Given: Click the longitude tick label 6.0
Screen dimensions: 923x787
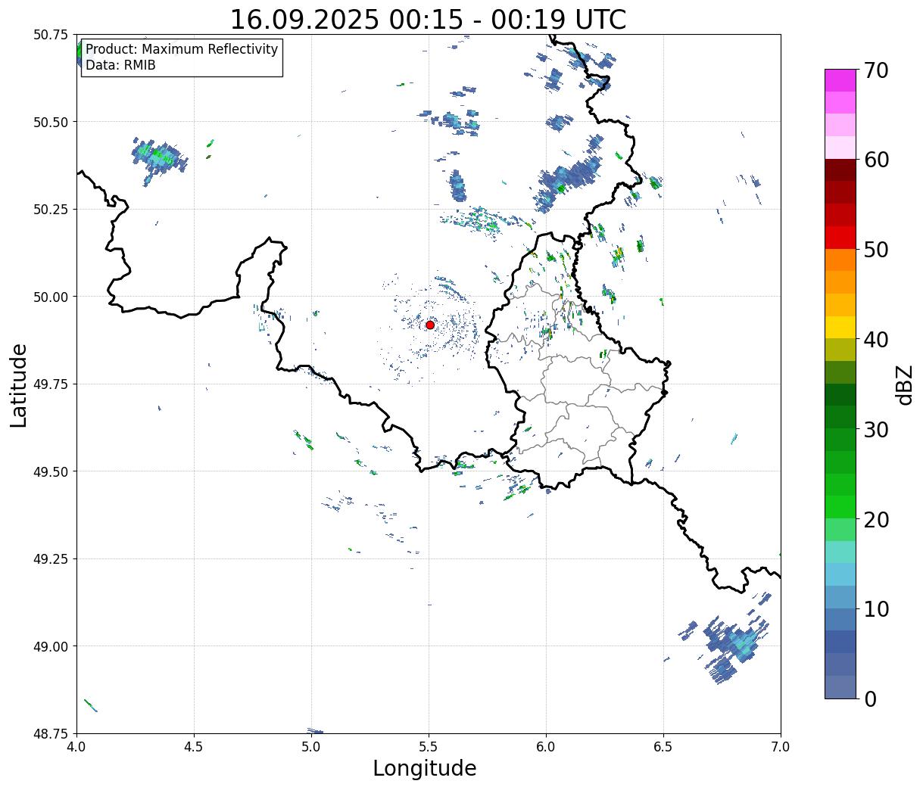Looking at the screenshot, I should (546, 747).
